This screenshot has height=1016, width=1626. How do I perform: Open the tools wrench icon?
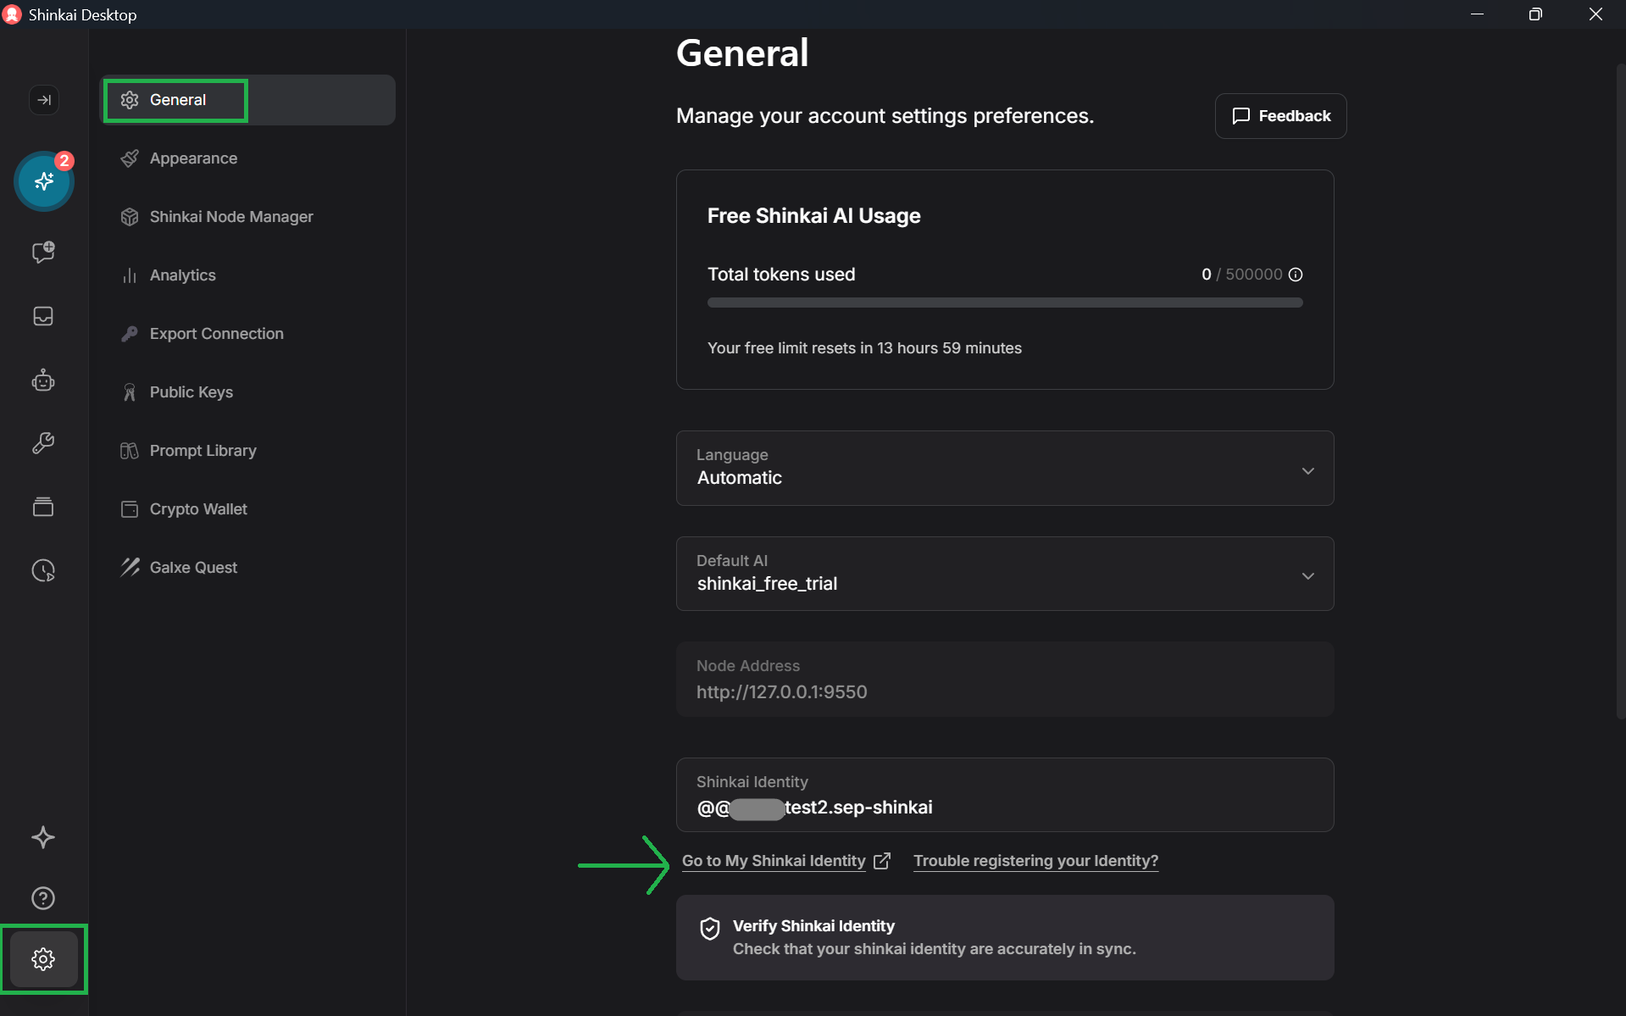43,443
